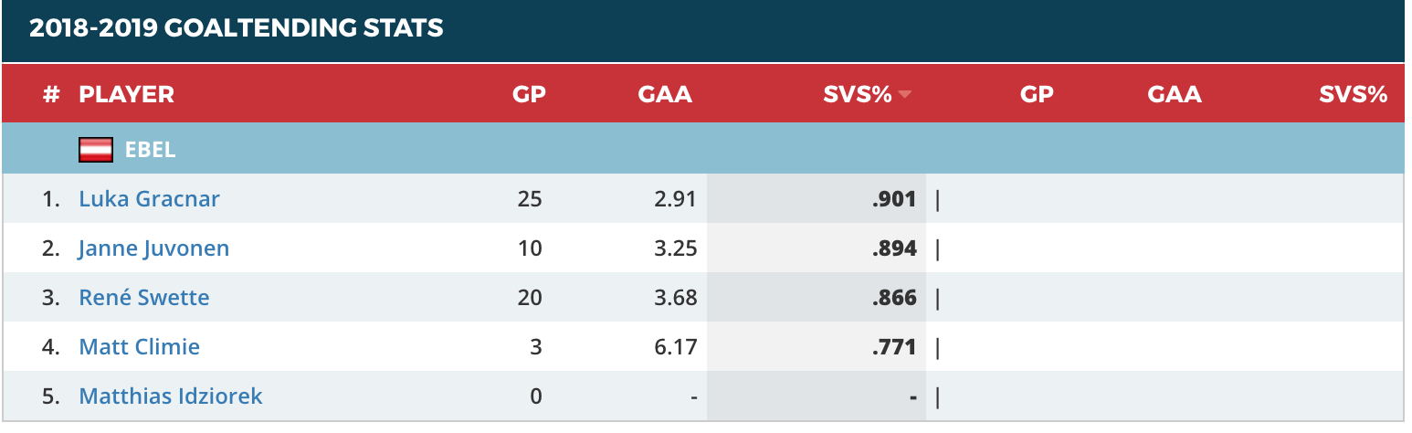The image size is (1412, 433).
Task: Click the PLAYER column header
Action: click(126, 94)
